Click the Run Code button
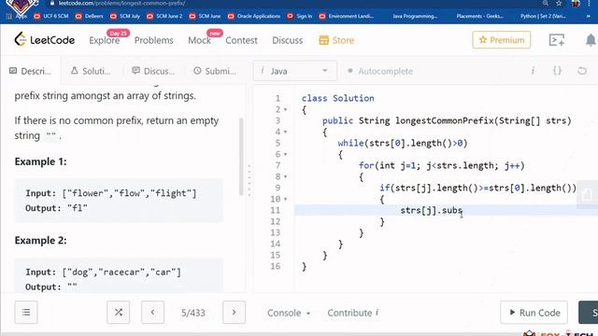The height and width of the screenshot is (336, 598). click(x=534, y=313)
